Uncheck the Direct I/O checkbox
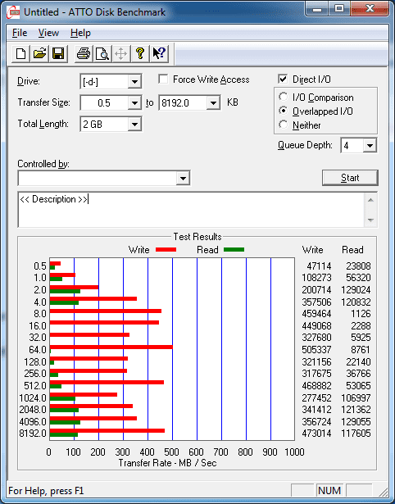395x504 pixels. (x=283, y=79)
